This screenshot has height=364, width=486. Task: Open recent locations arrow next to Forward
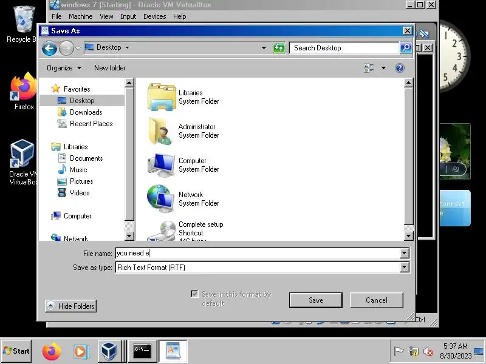point(78,49)
